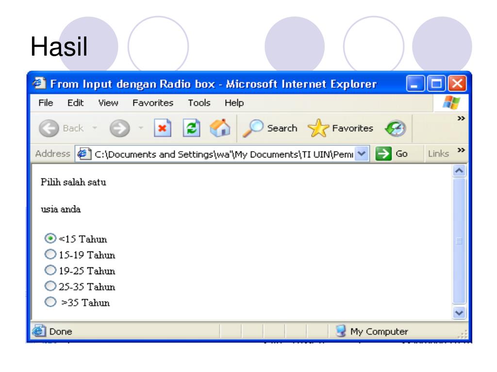Select the >35 Tahun radio button
The height and width of the screenshot is (372, 497).
click(x=50, y=302)
